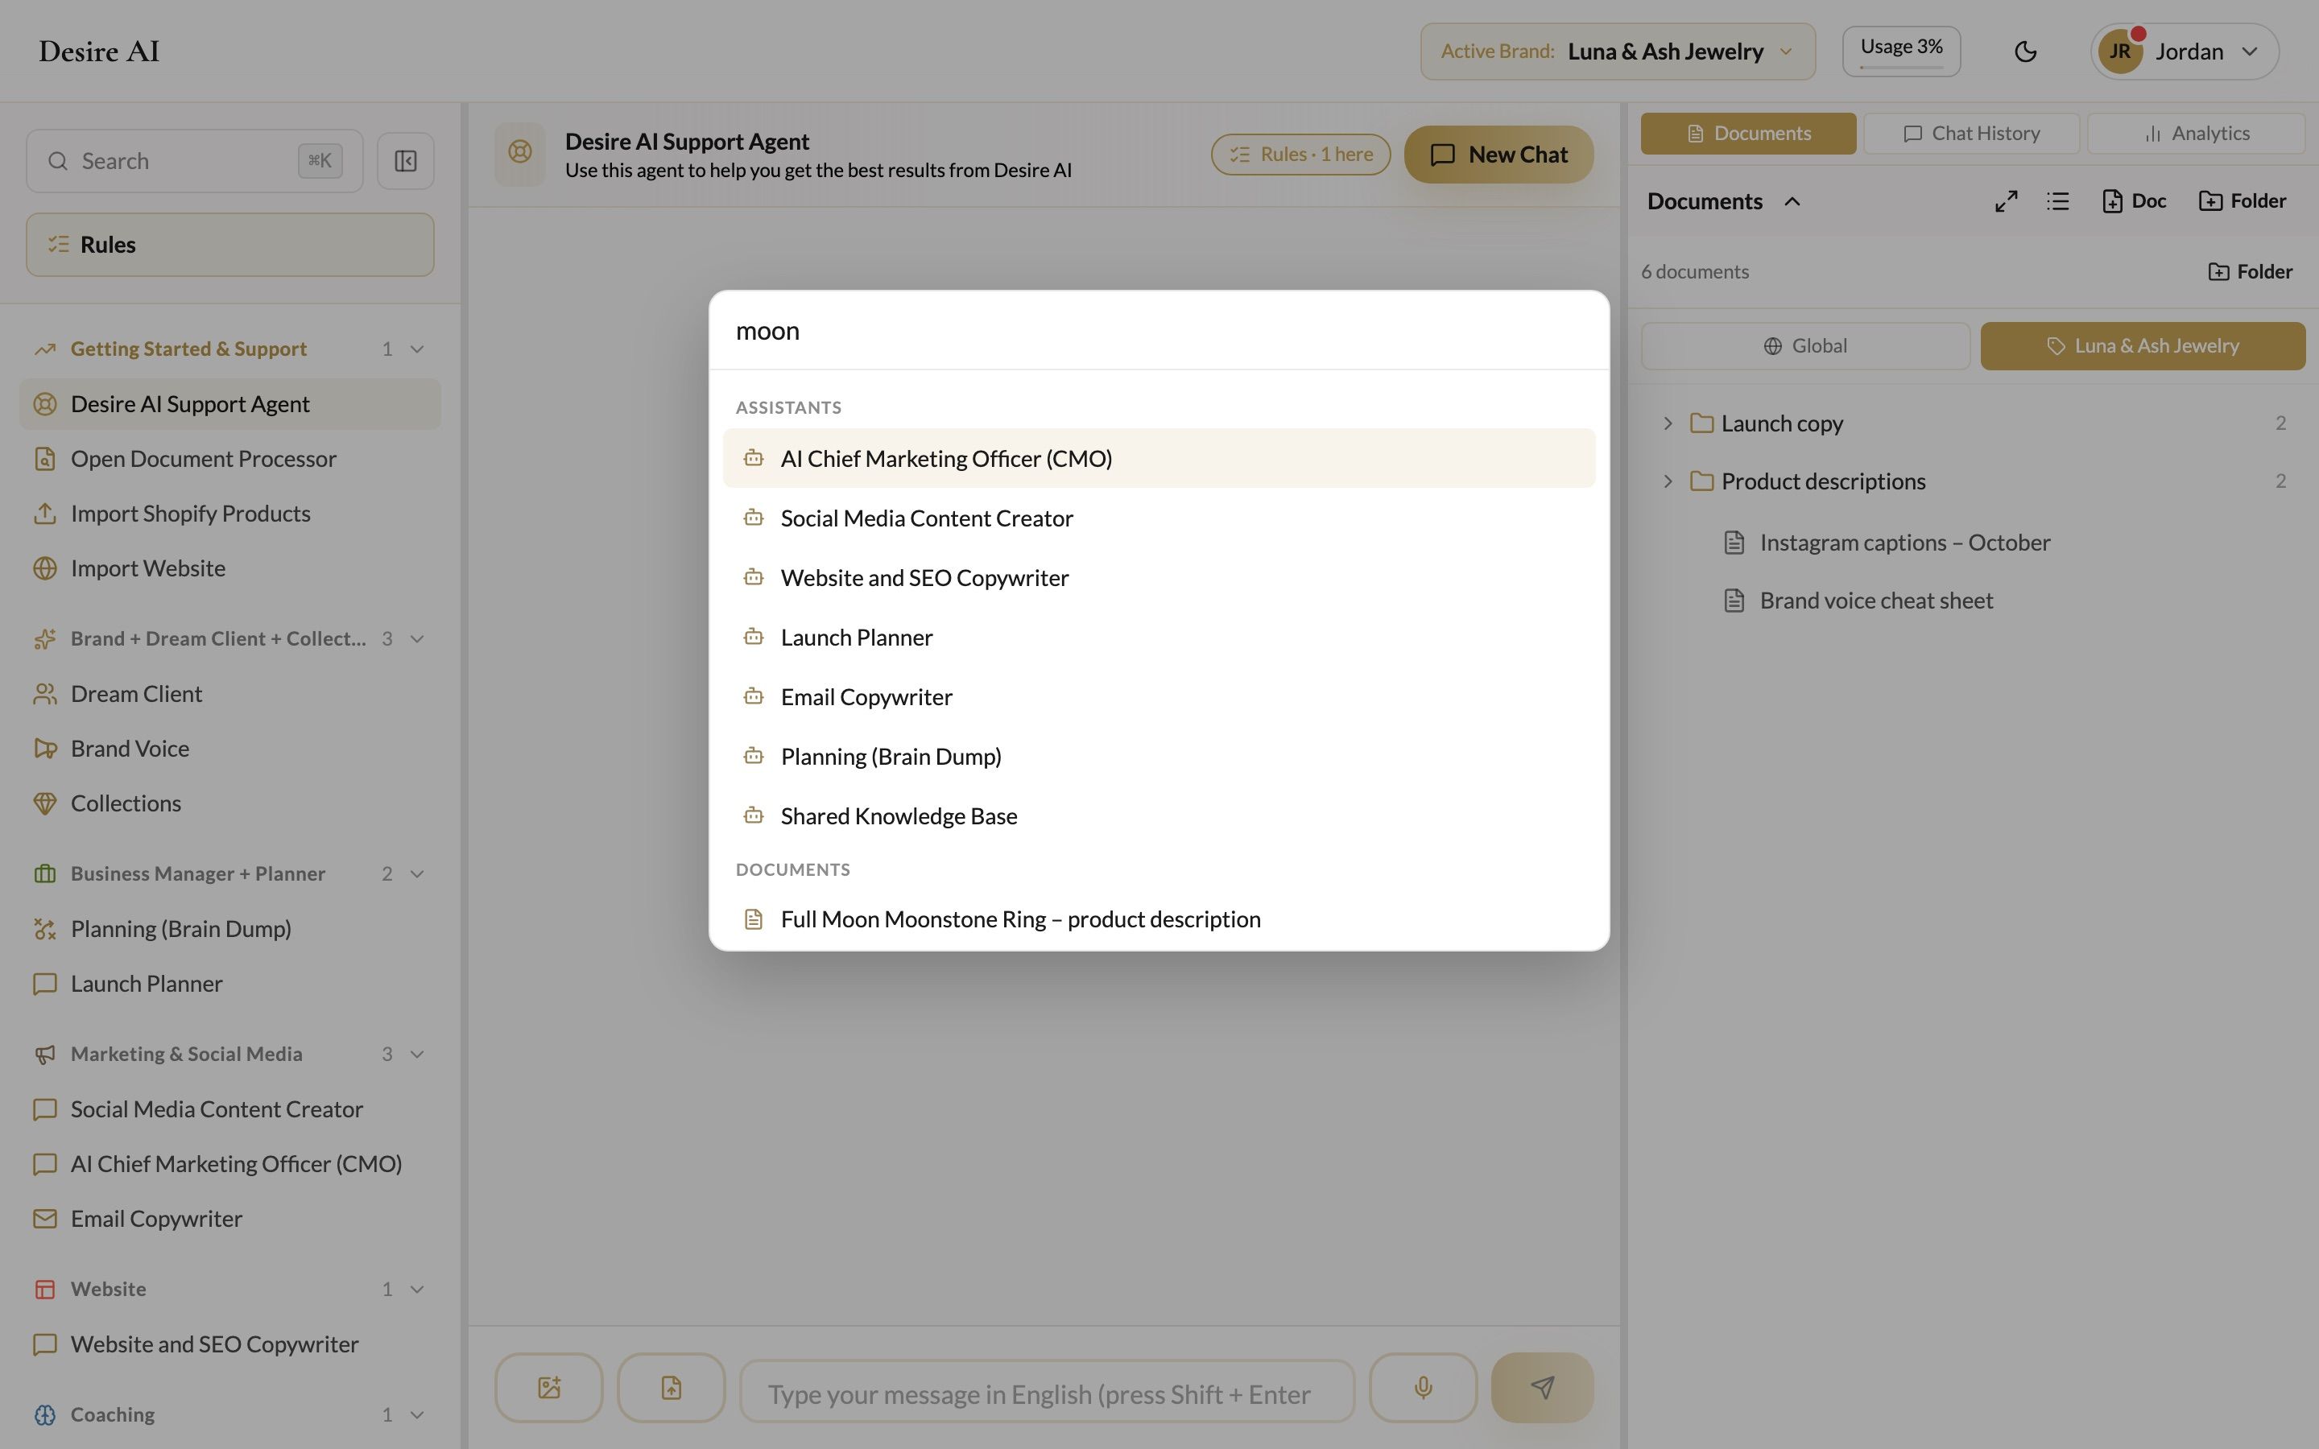
Task: Click the file attach icon button
Action: (671, 1387)
